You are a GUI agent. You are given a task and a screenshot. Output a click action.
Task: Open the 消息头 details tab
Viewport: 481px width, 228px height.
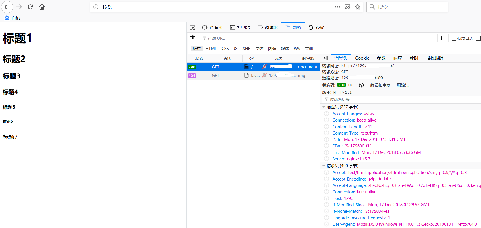pos(341,58)
